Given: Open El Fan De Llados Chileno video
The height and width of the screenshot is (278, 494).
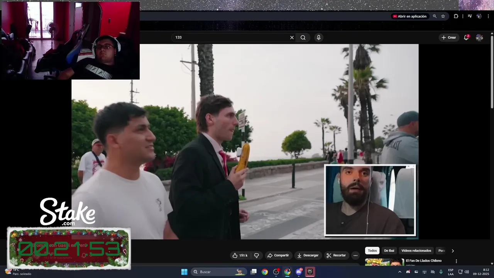Looking at the screenshot, I should (423, 261).
